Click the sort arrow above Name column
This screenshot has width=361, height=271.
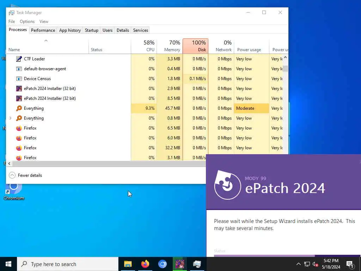click(46, 41)
